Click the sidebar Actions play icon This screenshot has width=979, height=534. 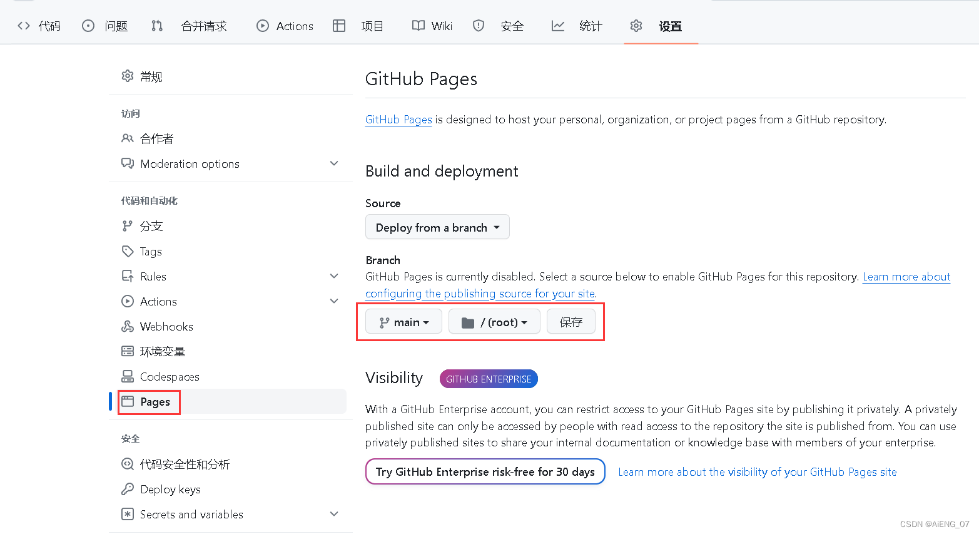(128, 301)
